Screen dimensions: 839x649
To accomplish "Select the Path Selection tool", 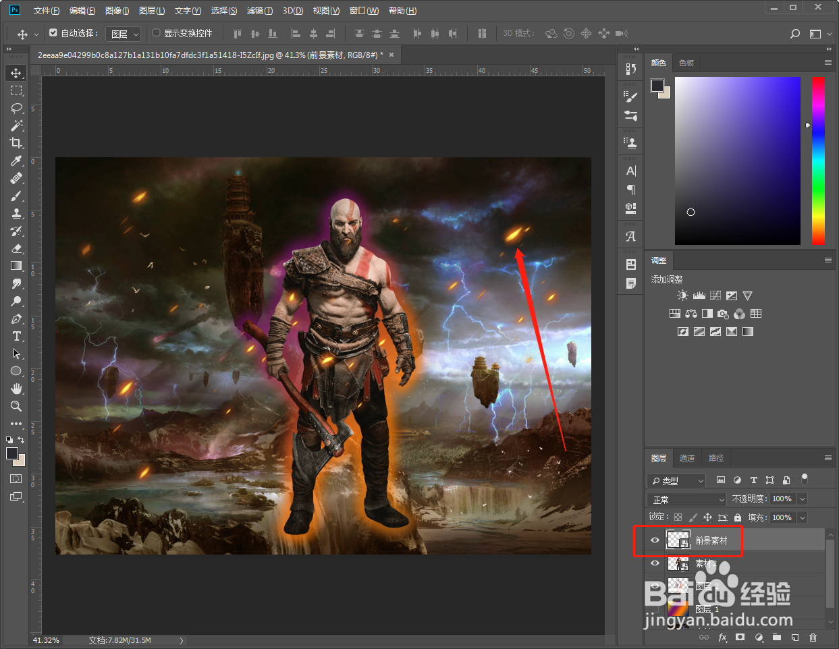I will (16, 354).
